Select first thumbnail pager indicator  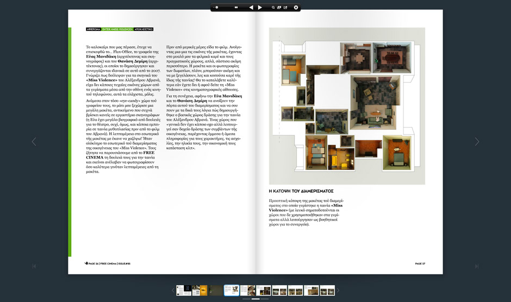(246, 299)
